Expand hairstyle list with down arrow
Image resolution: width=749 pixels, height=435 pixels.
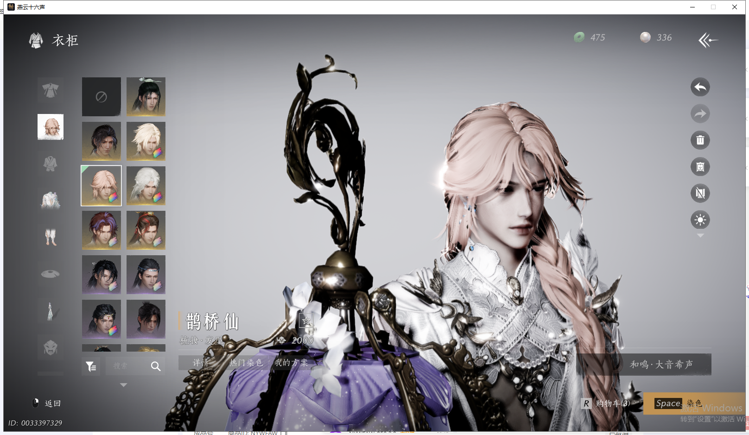pyautogui.click(x=123, y=385)
